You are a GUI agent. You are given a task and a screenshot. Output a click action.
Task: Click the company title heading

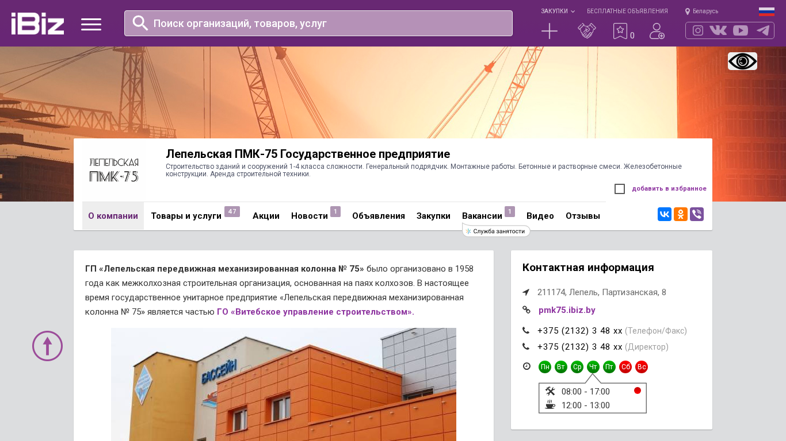[308, 154]
